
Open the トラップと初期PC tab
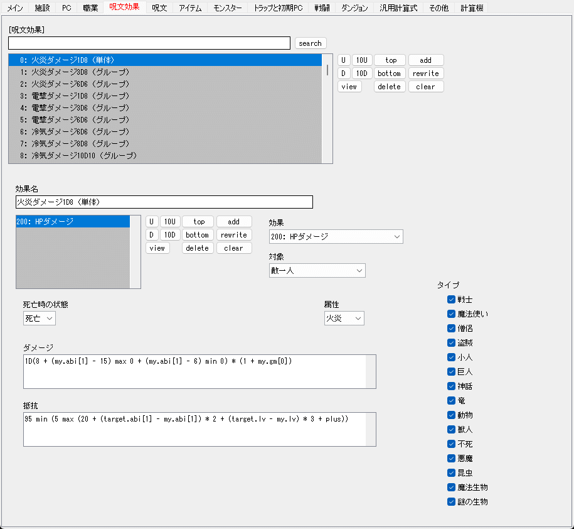[278, 8]
